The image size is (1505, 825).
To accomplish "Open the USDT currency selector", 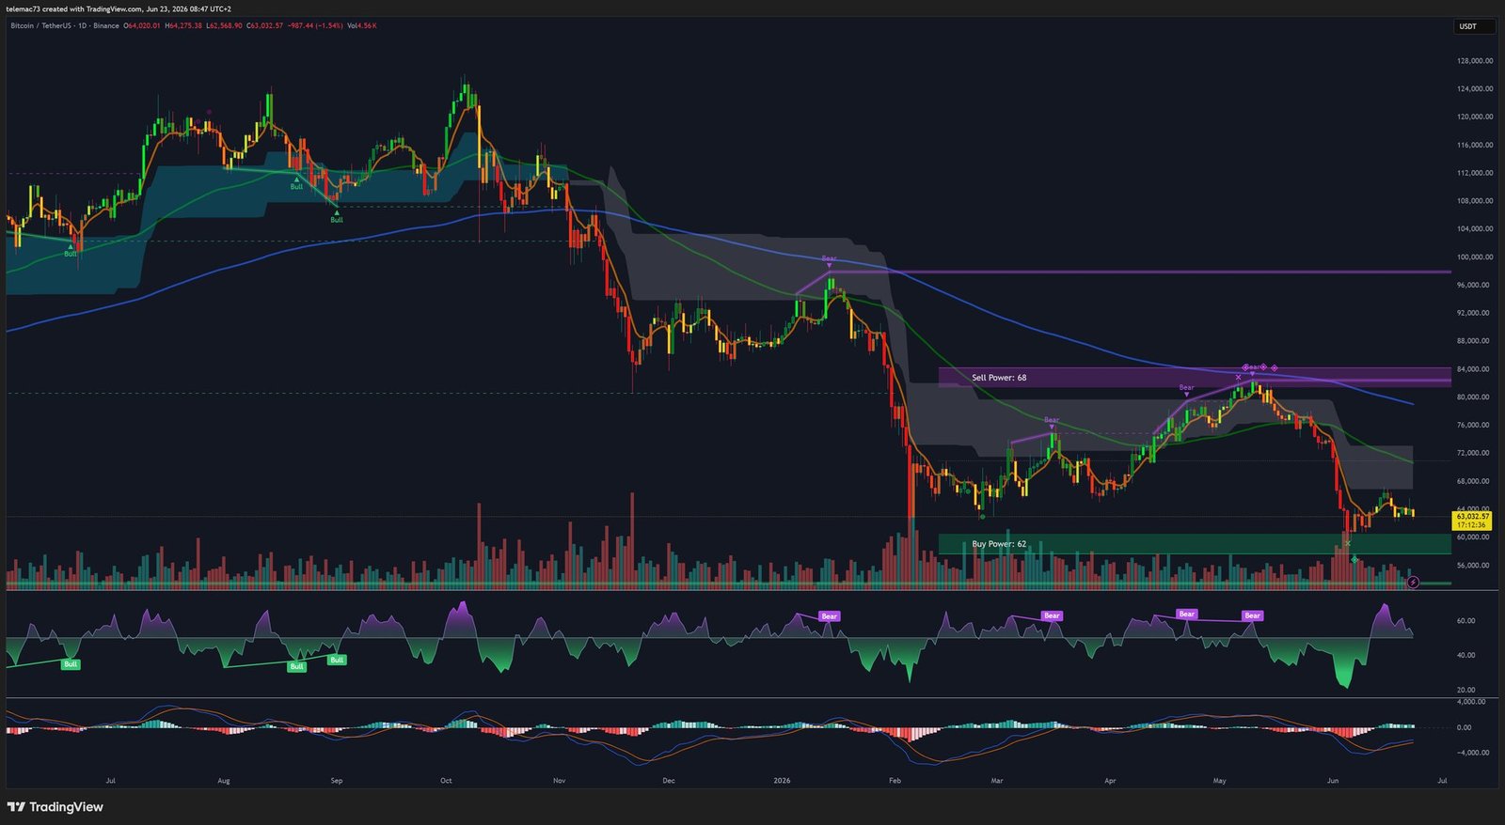I will (x=1474, y=26).
